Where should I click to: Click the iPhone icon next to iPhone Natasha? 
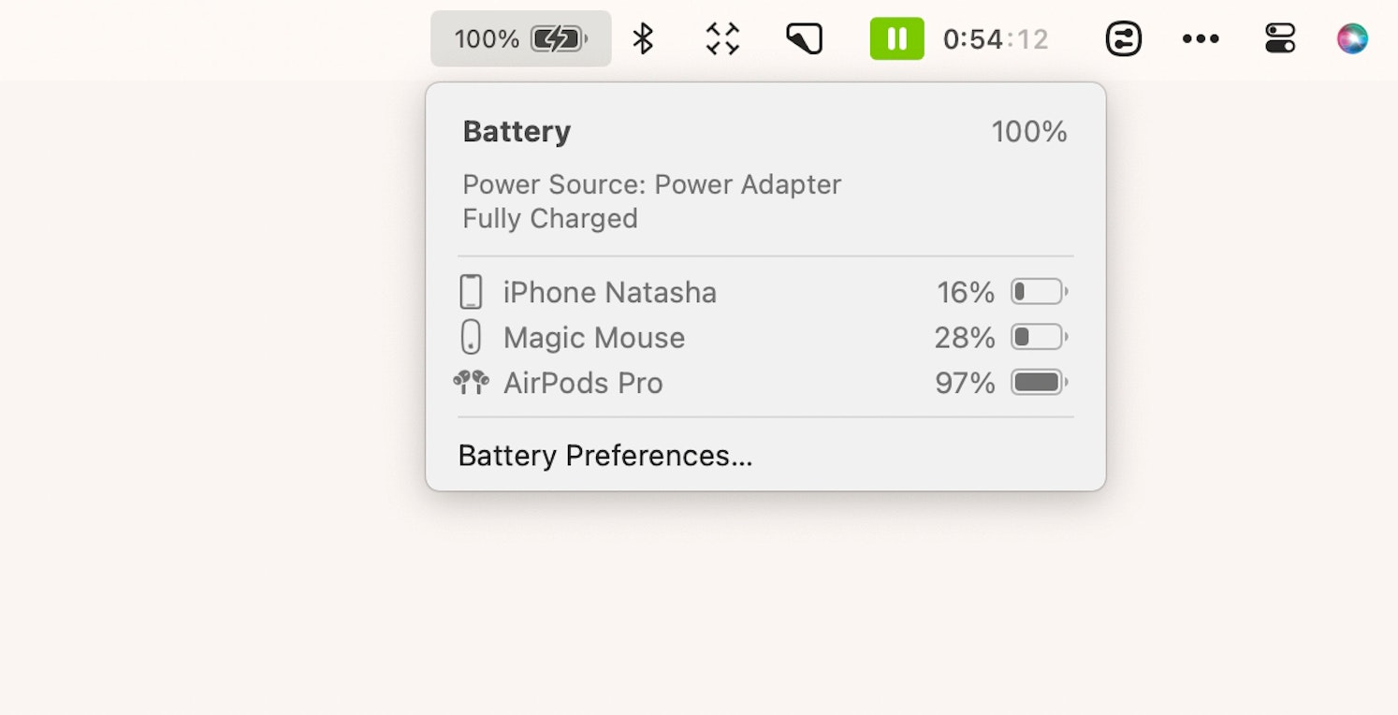471,291
